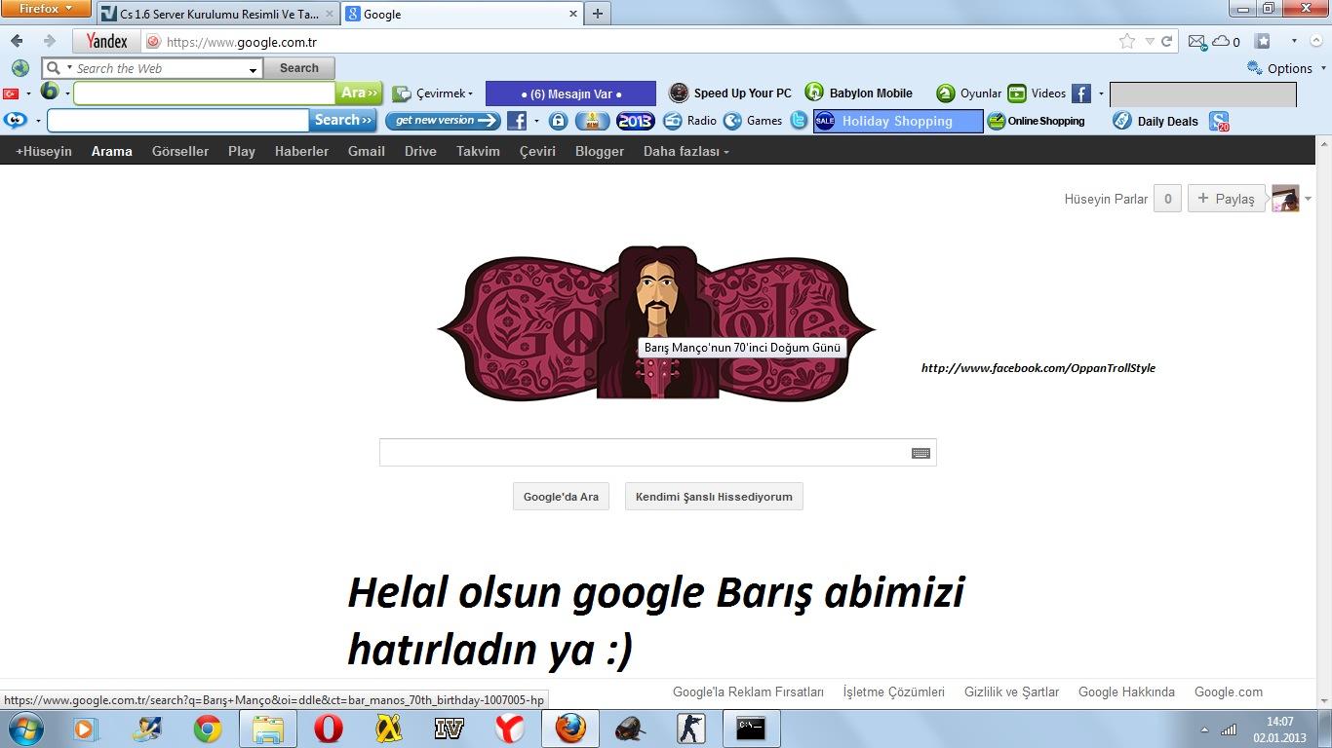Click the Babylon green logo icon
1332x748 pixels.
click(x=50, y=93)
